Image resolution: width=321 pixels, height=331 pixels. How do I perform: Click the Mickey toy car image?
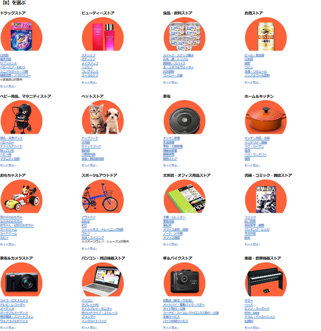(x=21, y=196)
